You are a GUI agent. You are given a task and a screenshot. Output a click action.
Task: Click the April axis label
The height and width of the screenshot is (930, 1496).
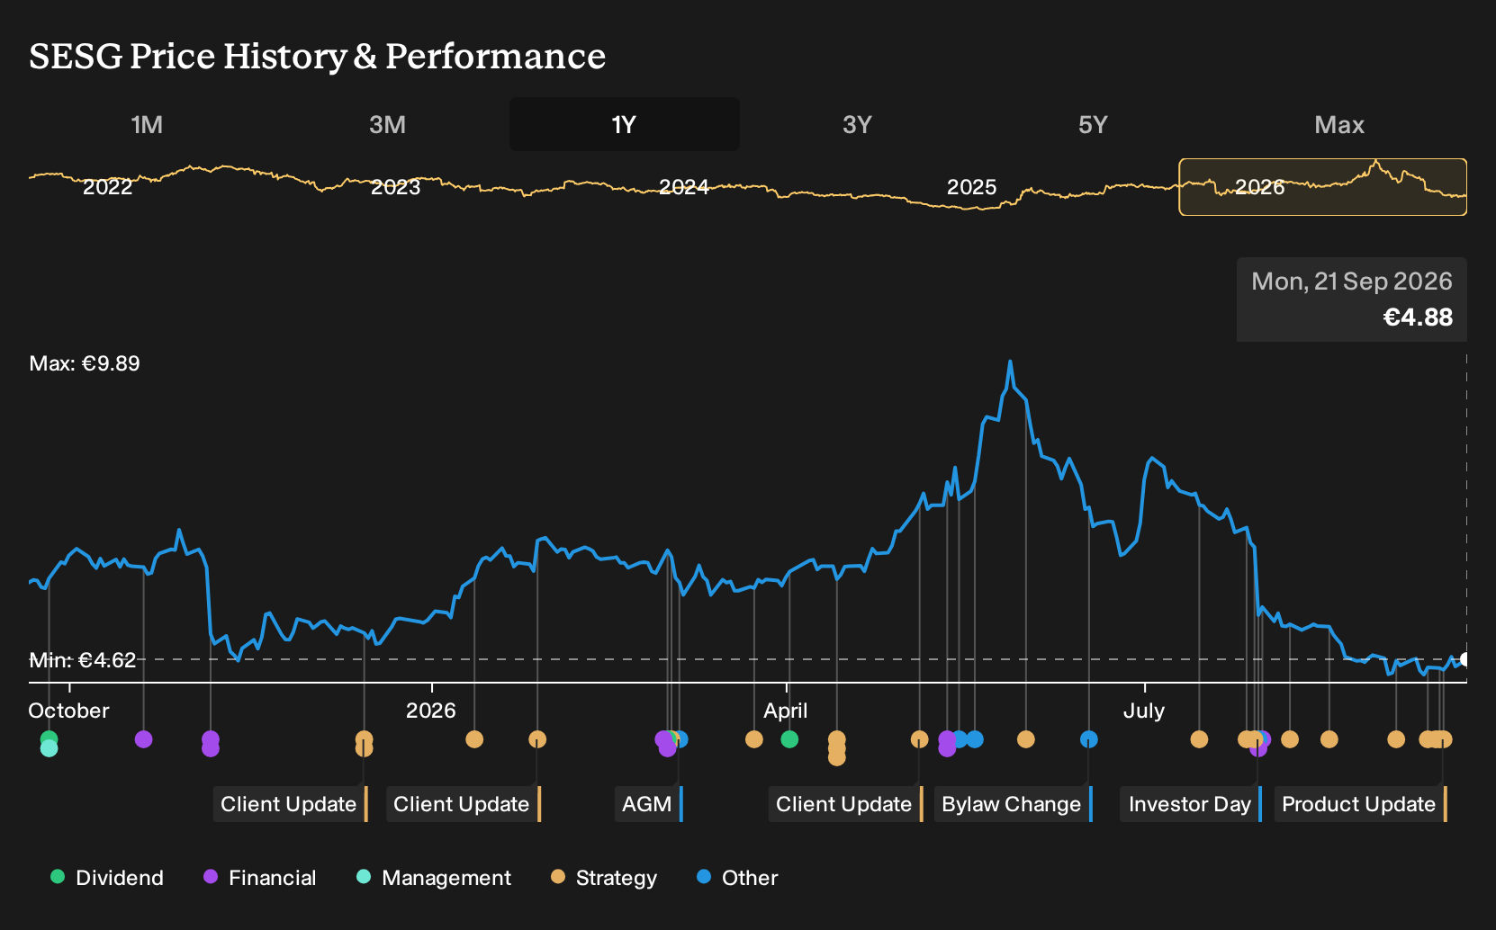pos(786,711)
